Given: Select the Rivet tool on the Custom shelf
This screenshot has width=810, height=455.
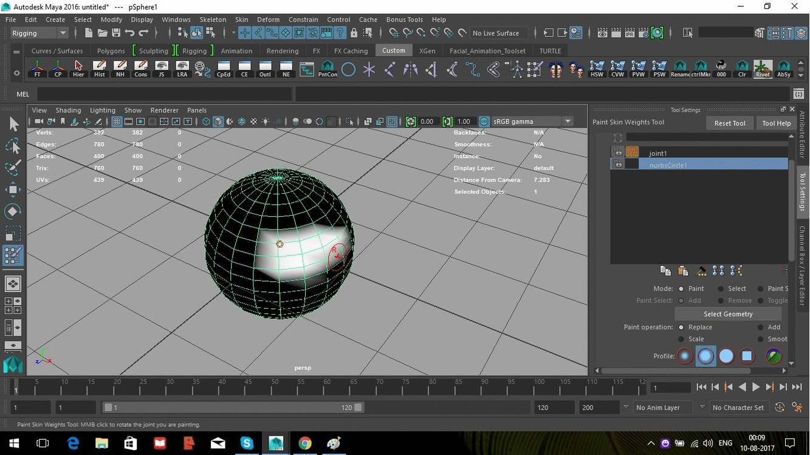Looking at the screenshot, I should tap(763, 69).
